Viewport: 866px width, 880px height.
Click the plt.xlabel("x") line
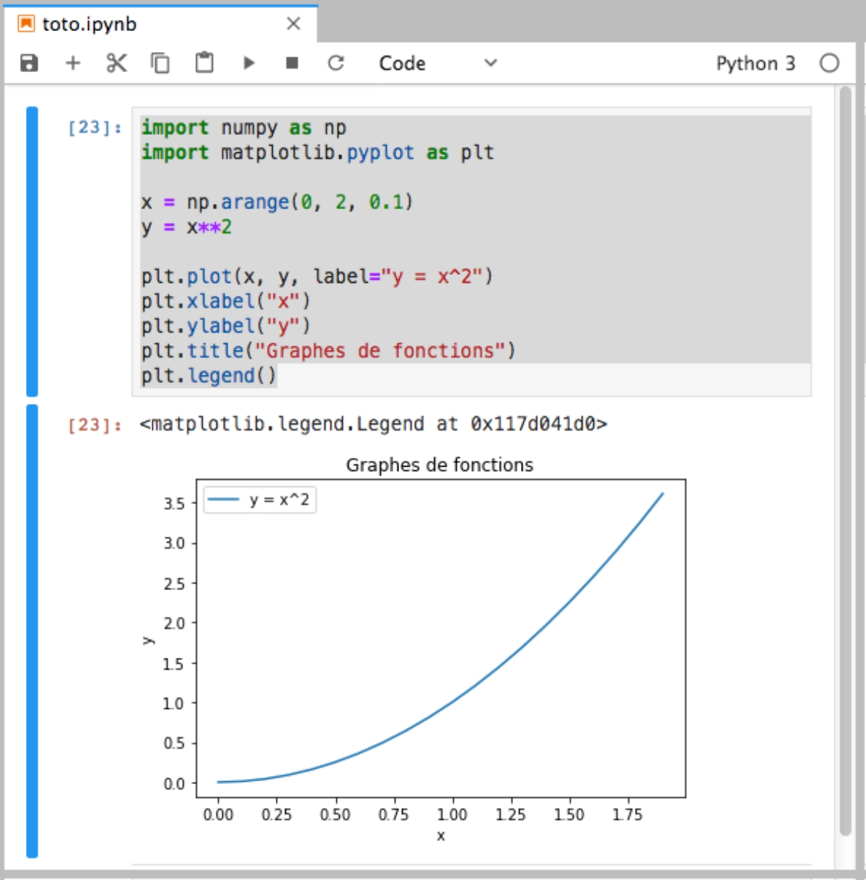pyautogui.click(x=226, y=302)
